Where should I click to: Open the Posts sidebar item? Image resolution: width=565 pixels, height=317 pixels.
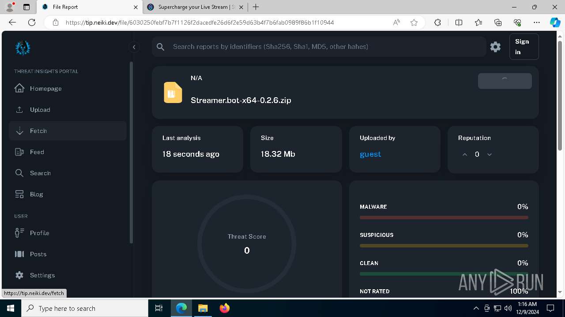(68, 254)
